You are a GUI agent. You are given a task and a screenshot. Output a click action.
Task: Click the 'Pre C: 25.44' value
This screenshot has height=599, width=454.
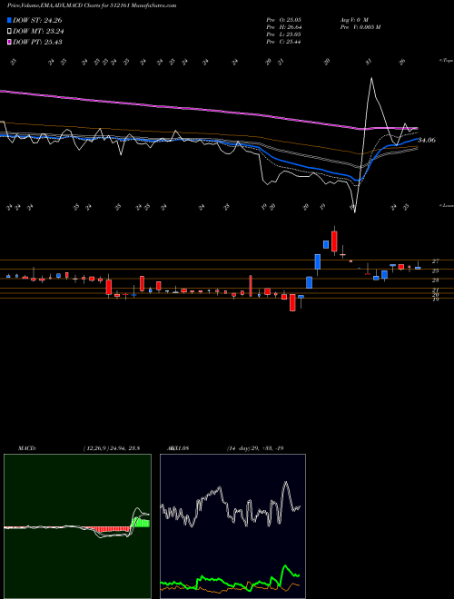(x=283, y=42)
